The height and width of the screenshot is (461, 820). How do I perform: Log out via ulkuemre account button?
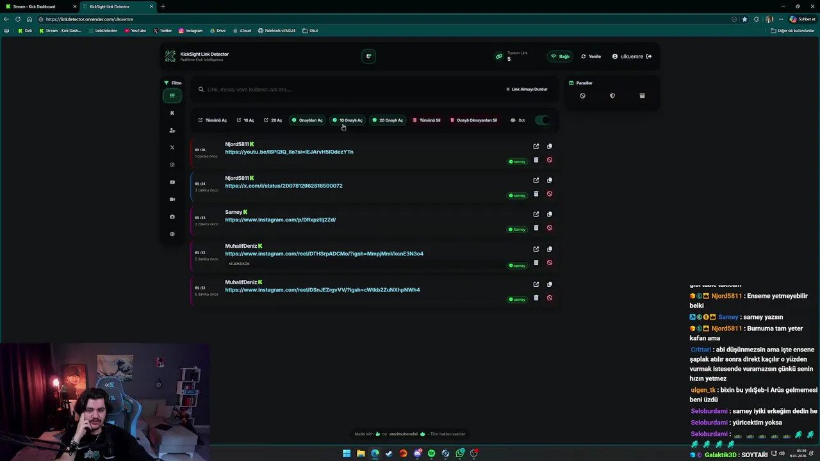click(632, 56)
